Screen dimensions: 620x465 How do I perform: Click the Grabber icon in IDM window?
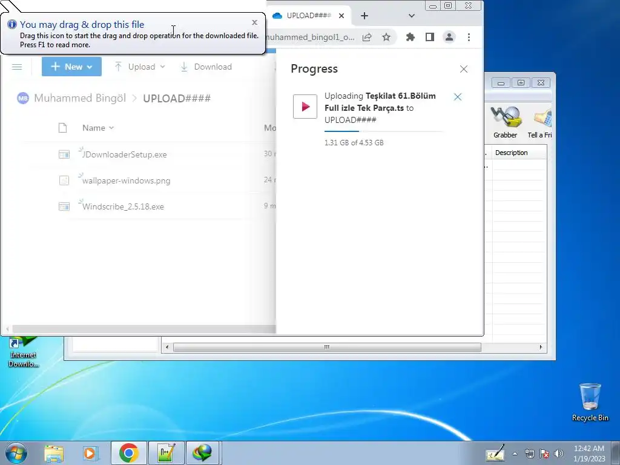coord(505,122)
